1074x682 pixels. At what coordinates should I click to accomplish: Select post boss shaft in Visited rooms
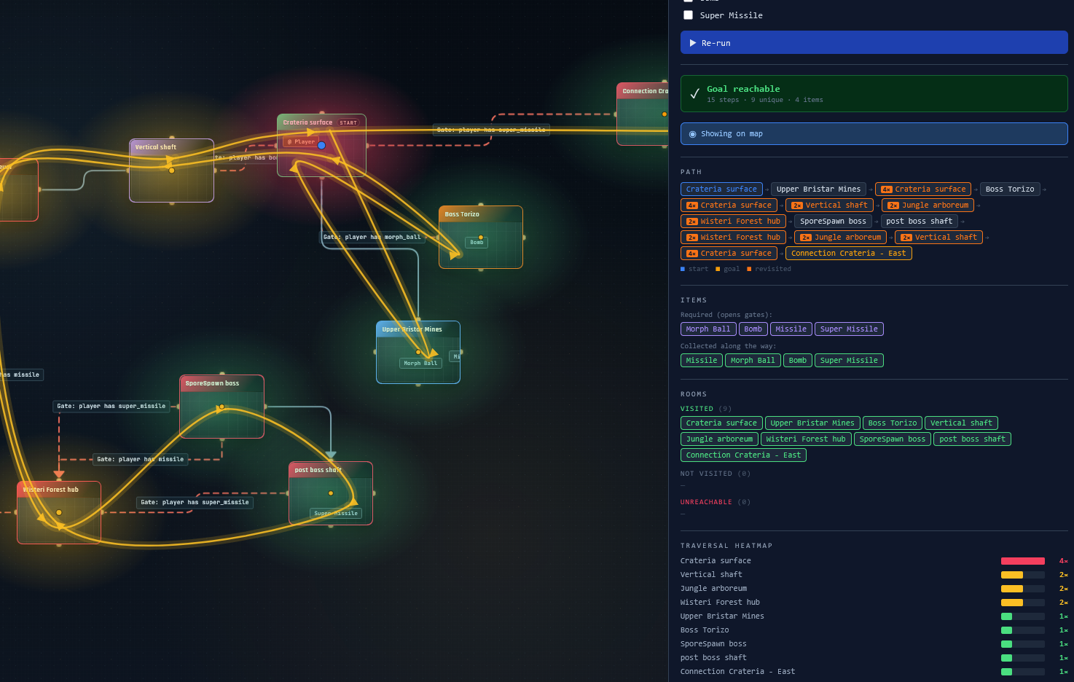tap(972, 439)
